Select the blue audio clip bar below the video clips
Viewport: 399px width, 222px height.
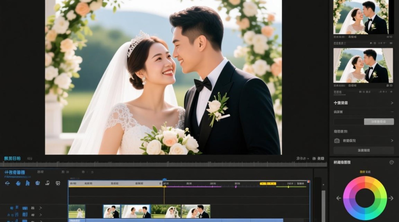pyautogui.click(x=175, y=220)
